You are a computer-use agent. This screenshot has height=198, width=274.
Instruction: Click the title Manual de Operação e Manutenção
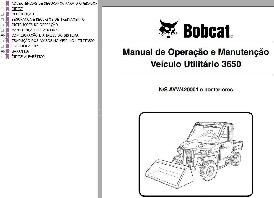[196, 52]
